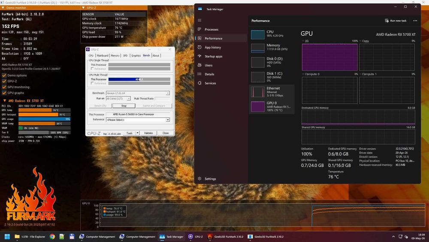Click the CPU-Z title bar app icon
This screenshot has width=429, height=242.
[88, 49]
